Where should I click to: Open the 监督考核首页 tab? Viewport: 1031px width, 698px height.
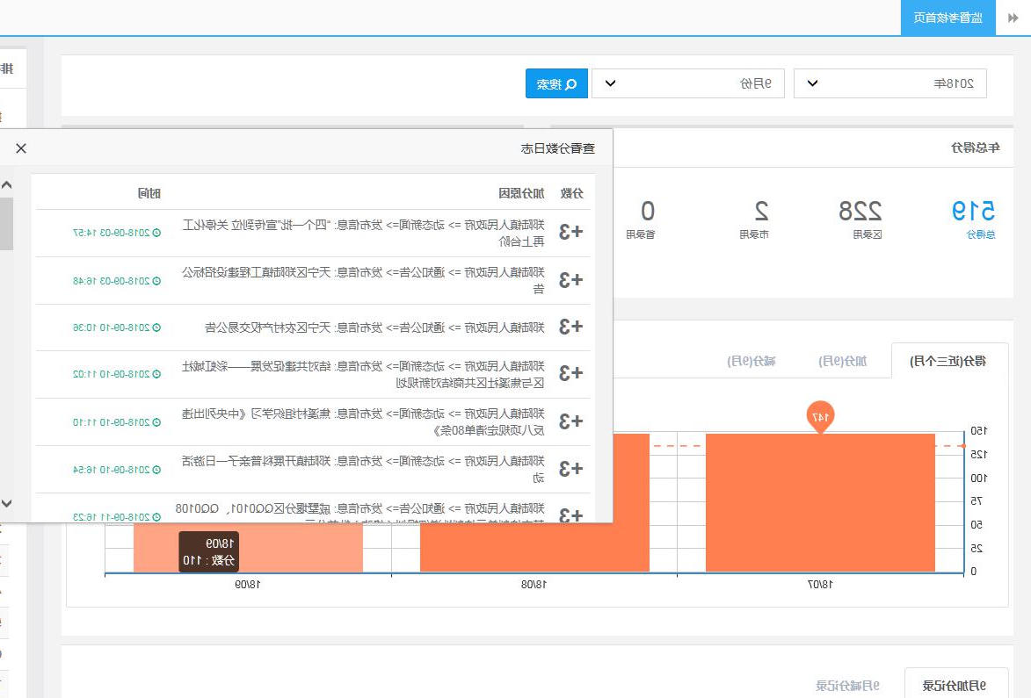[x=948, y=18]
